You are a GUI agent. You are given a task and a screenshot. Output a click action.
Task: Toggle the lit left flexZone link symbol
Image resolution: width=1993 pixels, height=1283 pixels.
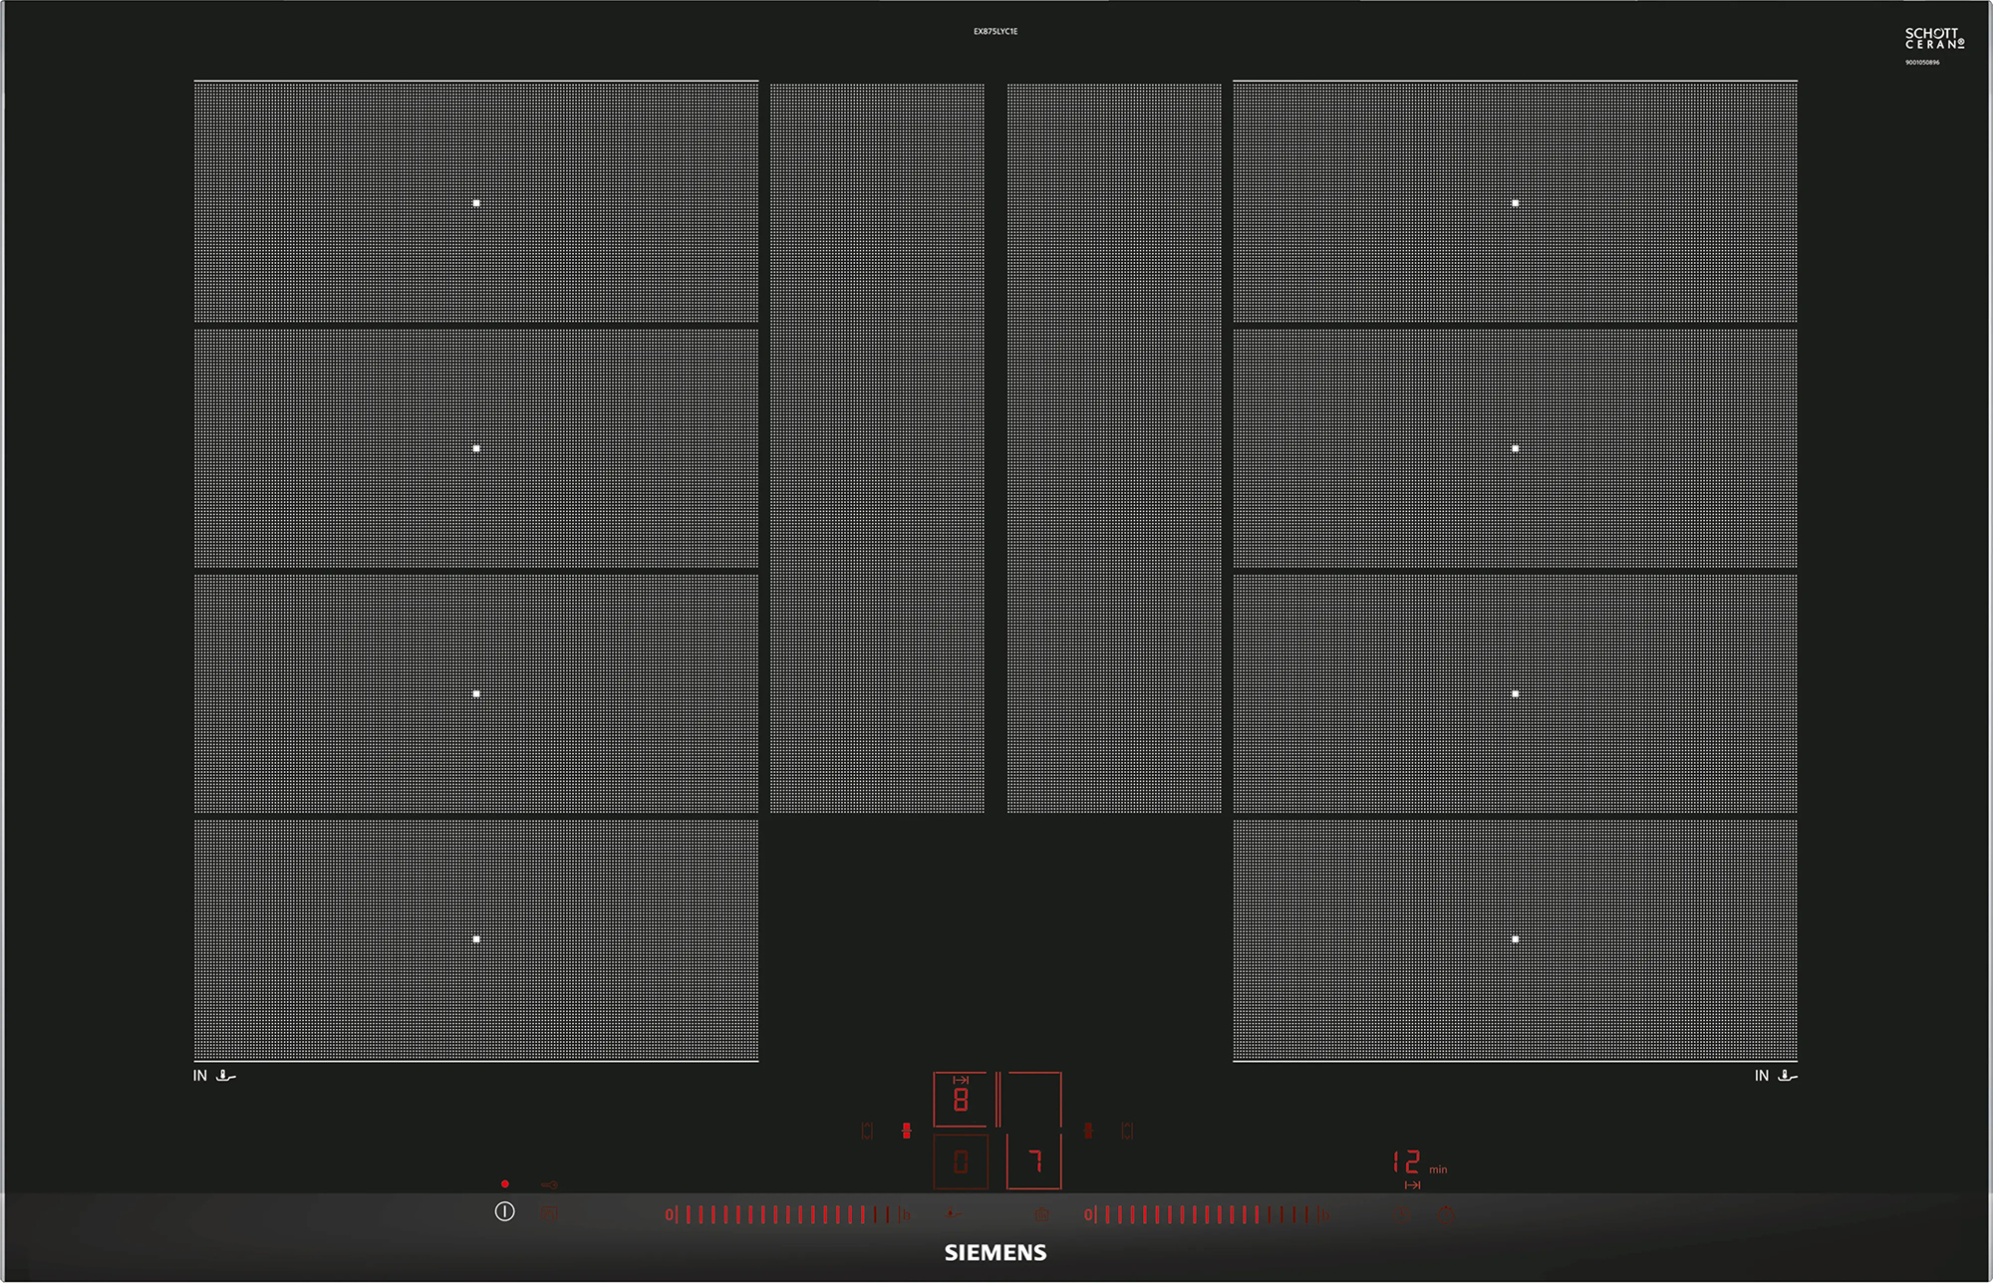pos(907,1131)
